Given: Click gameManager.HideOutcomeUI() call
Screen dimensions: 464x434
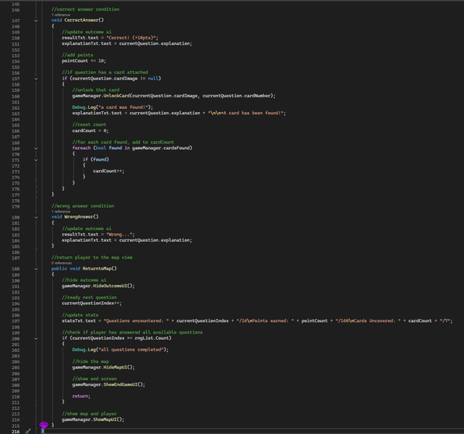Looking at the screenshot, I should pyautogui.click(x=98, y=286).
